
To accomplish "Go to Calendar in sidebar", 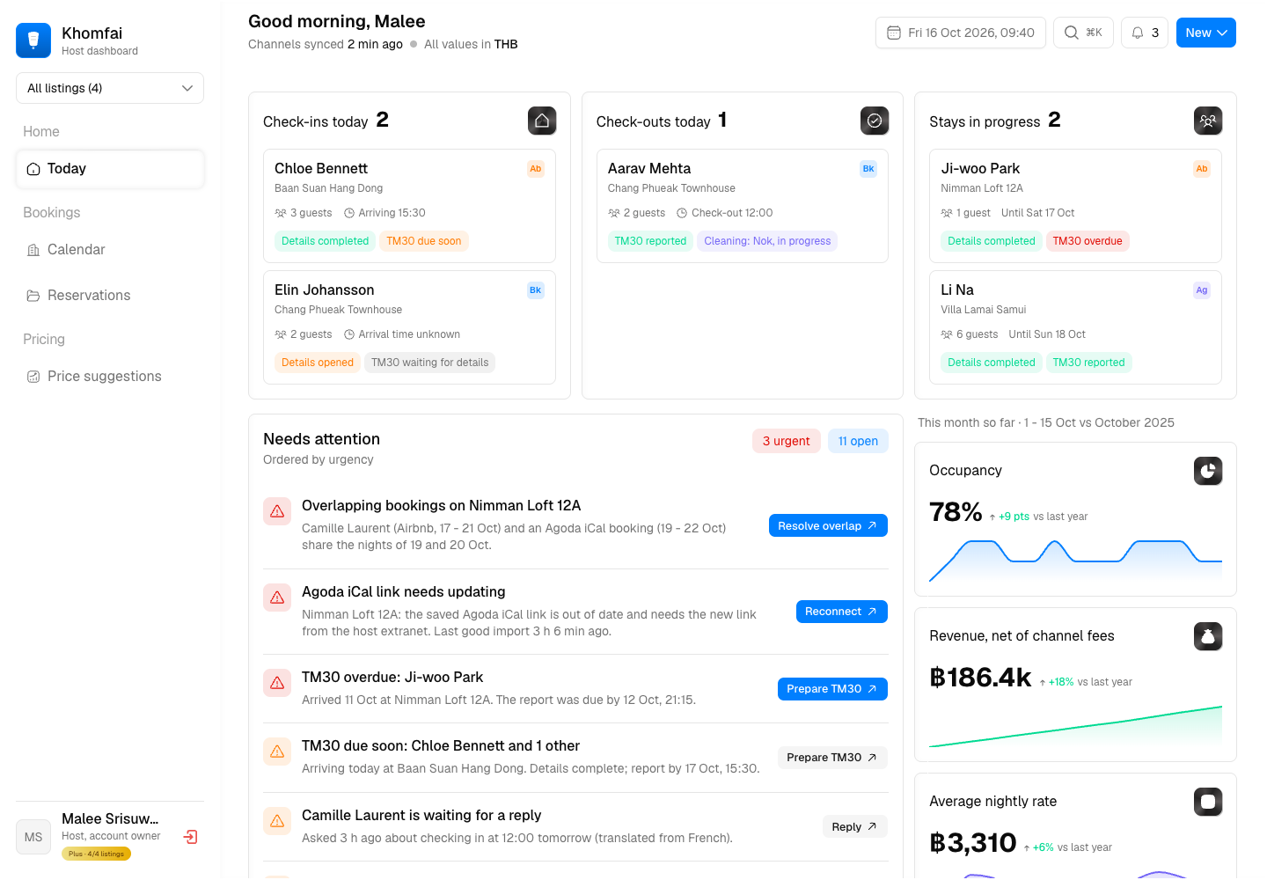I will pyautogui.click(x=110, y=250).
